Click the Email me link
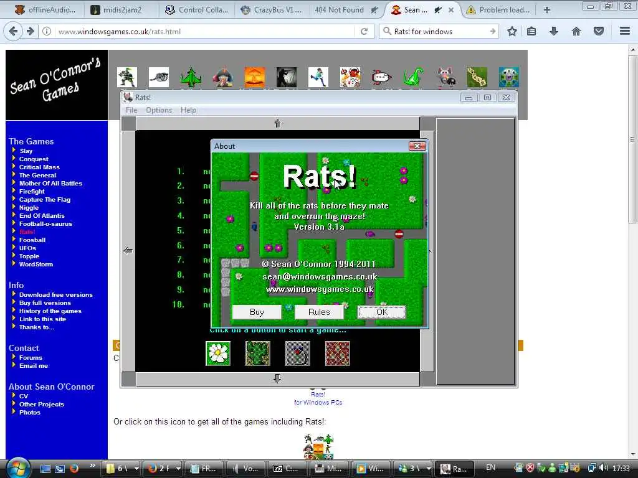This screenshot has width=638, height=478. click(x=34, y=366)
